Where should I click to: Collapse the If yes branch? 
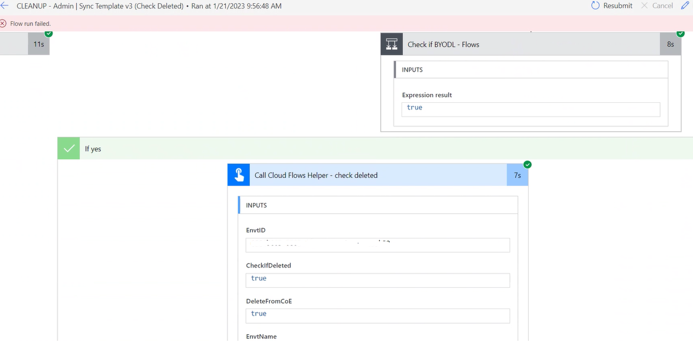[375, 148]
